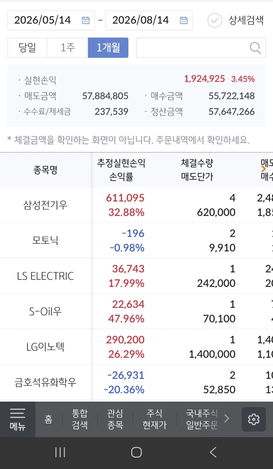
Task: Tap the Android home navigation icon
Action: coord(136,452)
